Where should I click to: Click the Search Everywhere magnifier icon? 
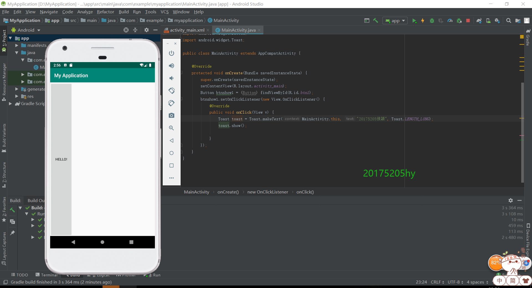508,21
